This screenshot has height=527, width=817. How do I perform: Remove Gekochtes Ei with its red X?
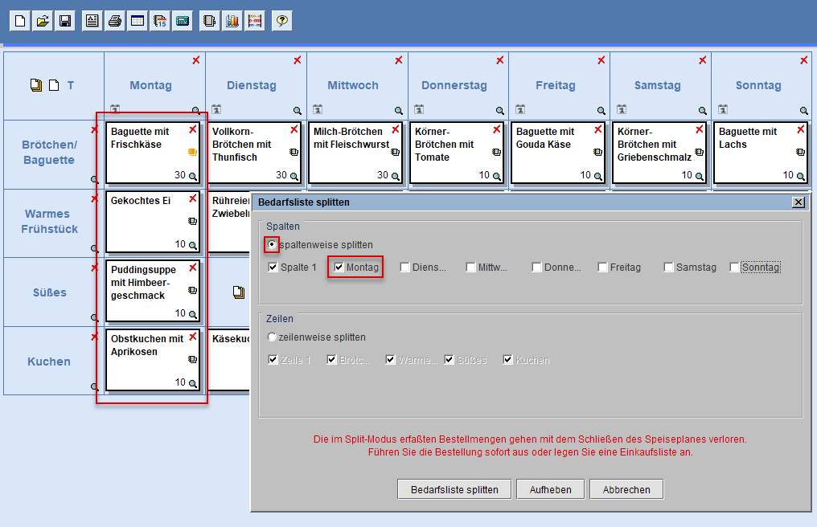193,198
